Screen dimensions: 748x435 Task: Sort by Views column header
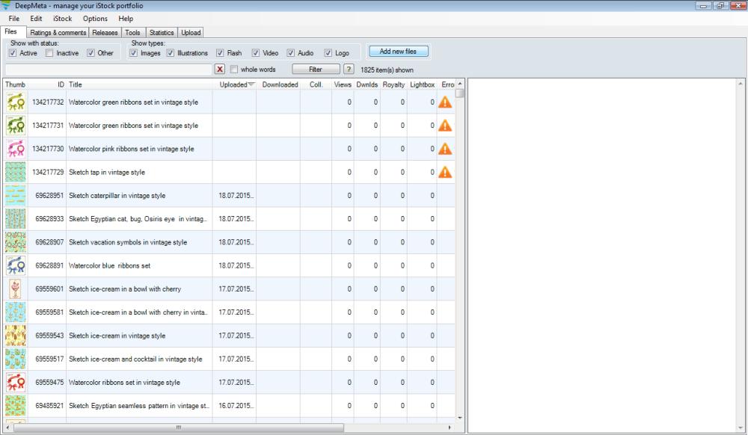343,84
